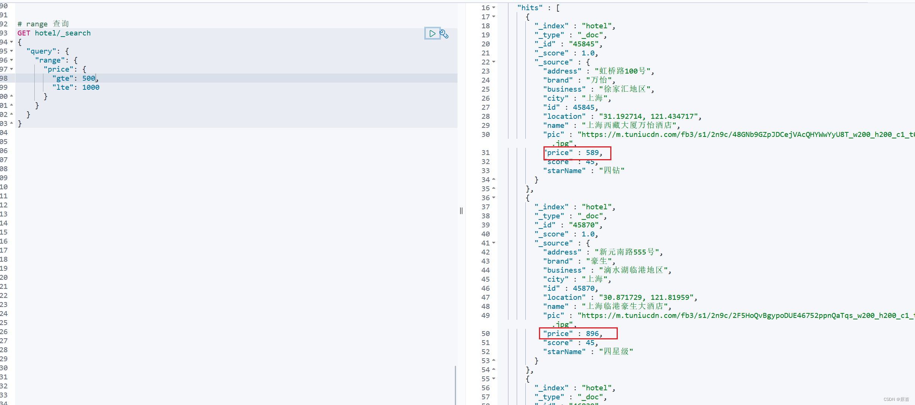Click the "id" : 45845 source line

click(571, 107)
